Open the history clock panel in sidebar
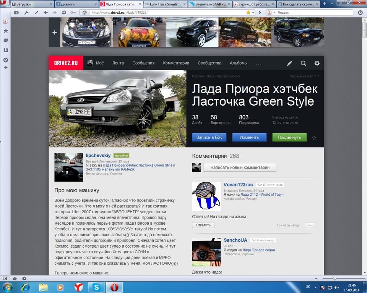This screenshot has height=293, width=367. [x=6, y=60]
